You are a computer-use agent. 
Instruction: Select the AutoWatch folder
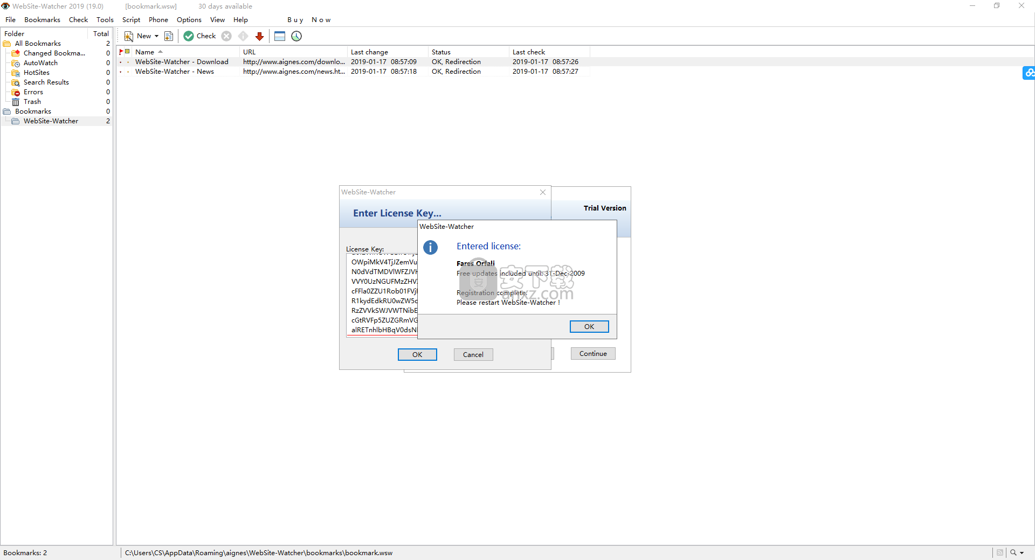[40, 63]
